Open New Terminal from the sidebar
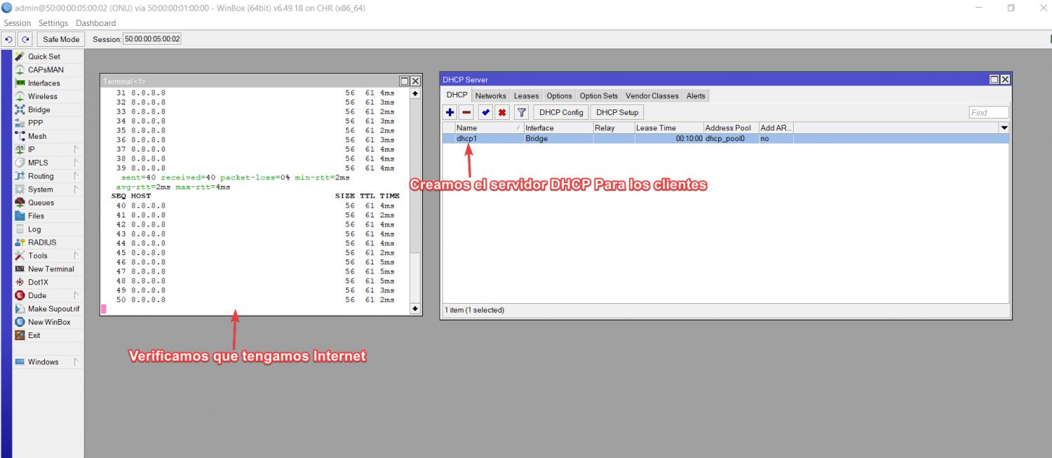This screenshot has height=458, width=1052. point(50,269)
